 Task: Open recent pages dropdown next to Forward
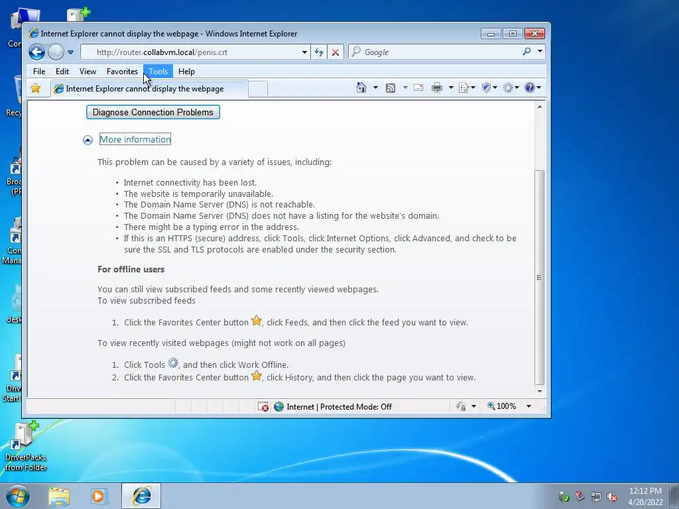point(70,52)
